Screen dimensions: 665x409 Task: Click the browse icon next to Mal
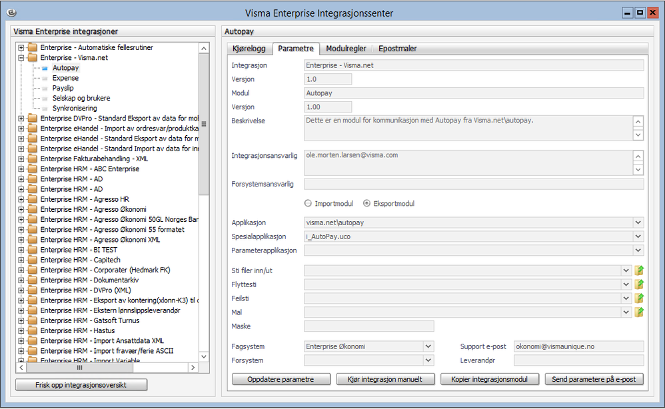(x=639, y=312)
